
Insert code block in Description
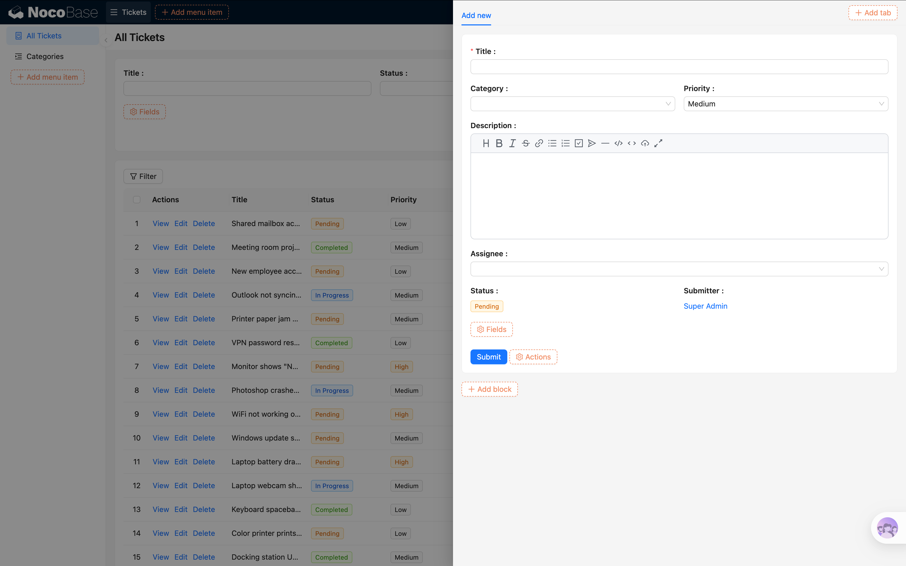click(618, 143)
